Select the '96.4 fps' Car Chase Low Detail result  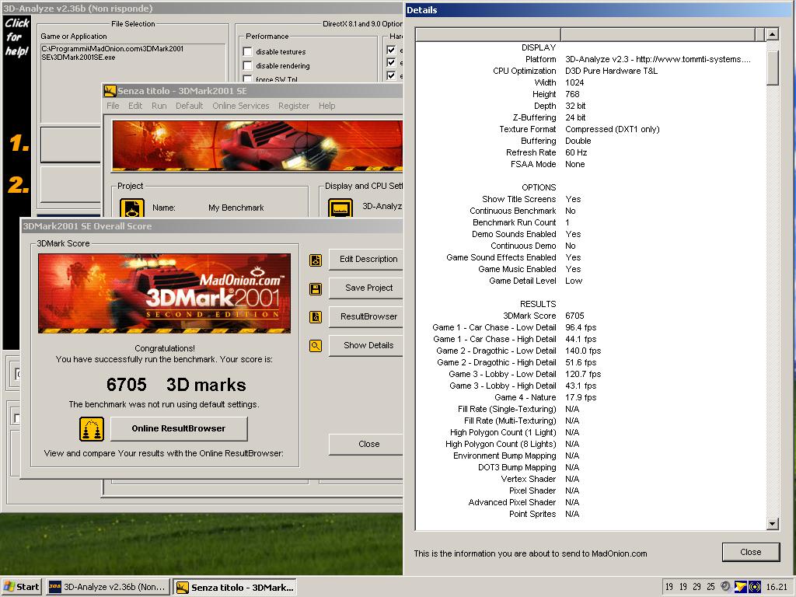[581, 327]
